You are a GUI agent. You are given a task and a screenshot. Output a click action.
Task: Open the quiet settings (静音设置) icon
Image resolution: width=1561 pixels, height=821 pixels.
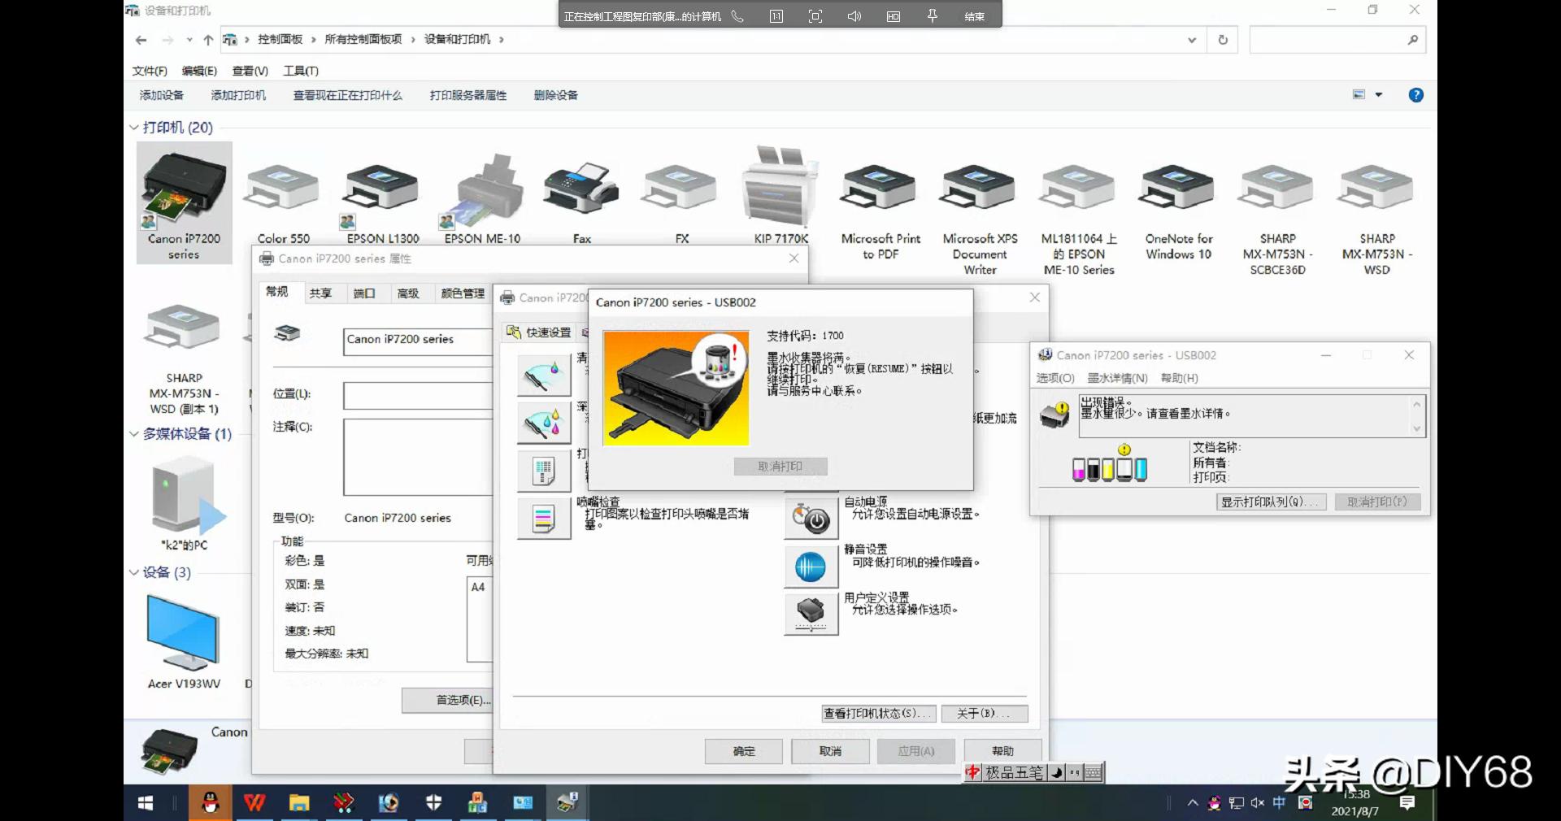(810, 566)
